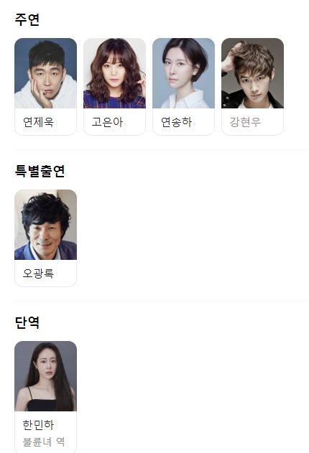This screenshot has height=453, width=309.
Task: Select portrait of man in white hoodie
Action: point(46,73)
